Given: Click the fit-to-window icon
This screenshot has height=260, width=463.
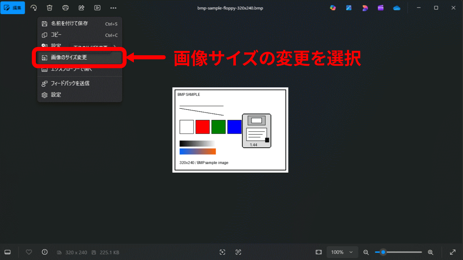Looking at the screenshot, I should [318, 252].
